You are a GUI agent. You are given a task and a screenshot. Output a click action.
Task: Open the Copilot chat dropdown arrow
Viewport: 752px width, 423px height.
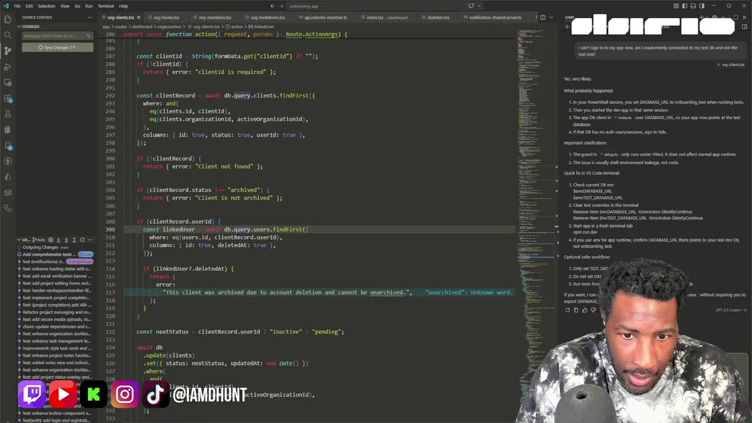[x=478, y=6]
